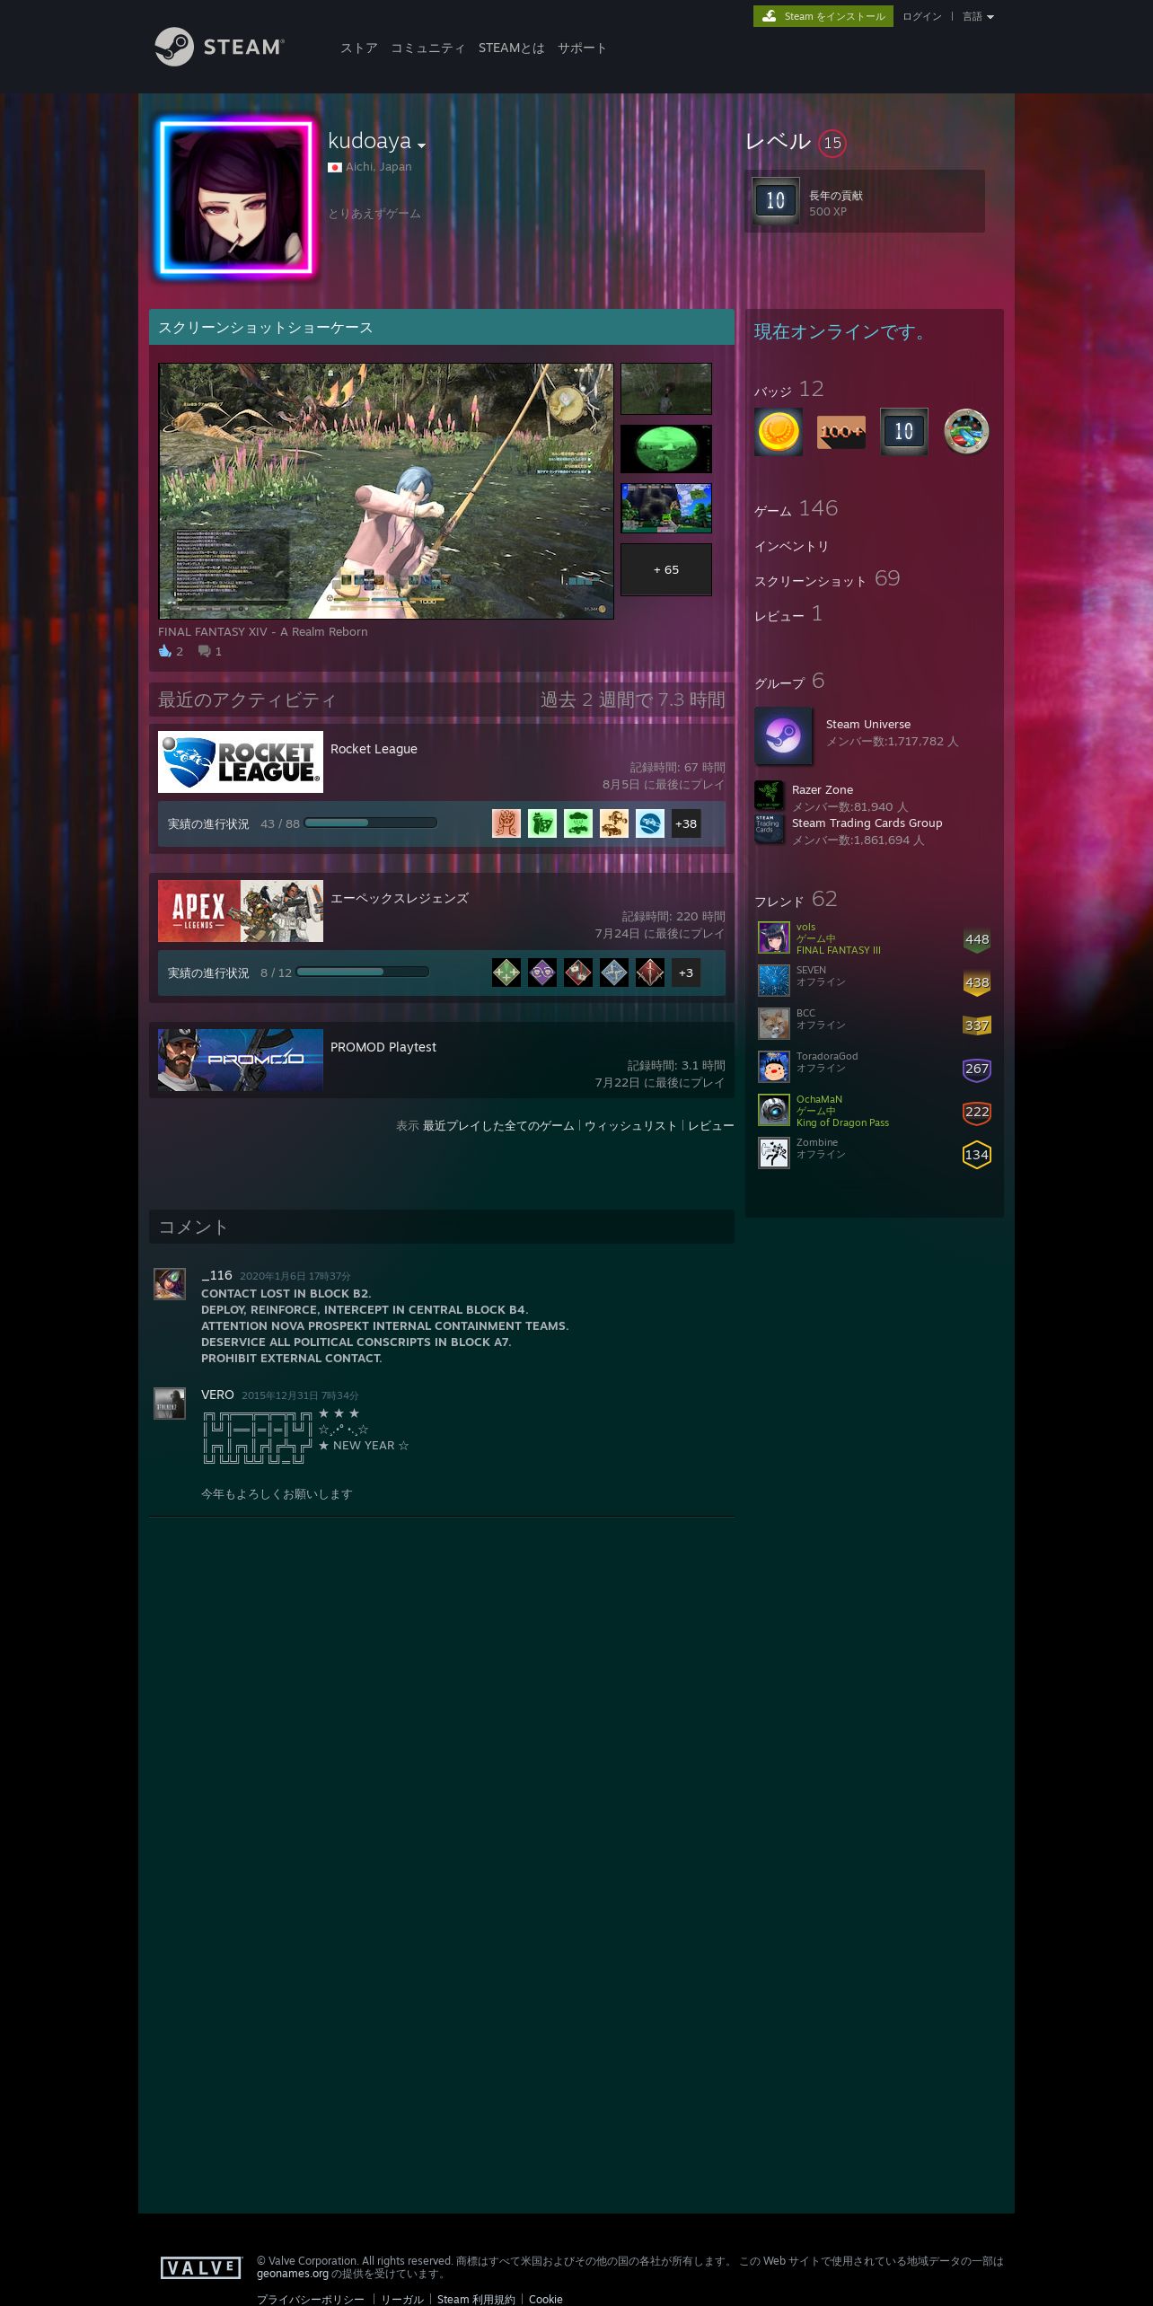Screen dimensions: 1153x2306
Task: Click the Apex Legends achievement progress bar
Action: tap(363, 973)
